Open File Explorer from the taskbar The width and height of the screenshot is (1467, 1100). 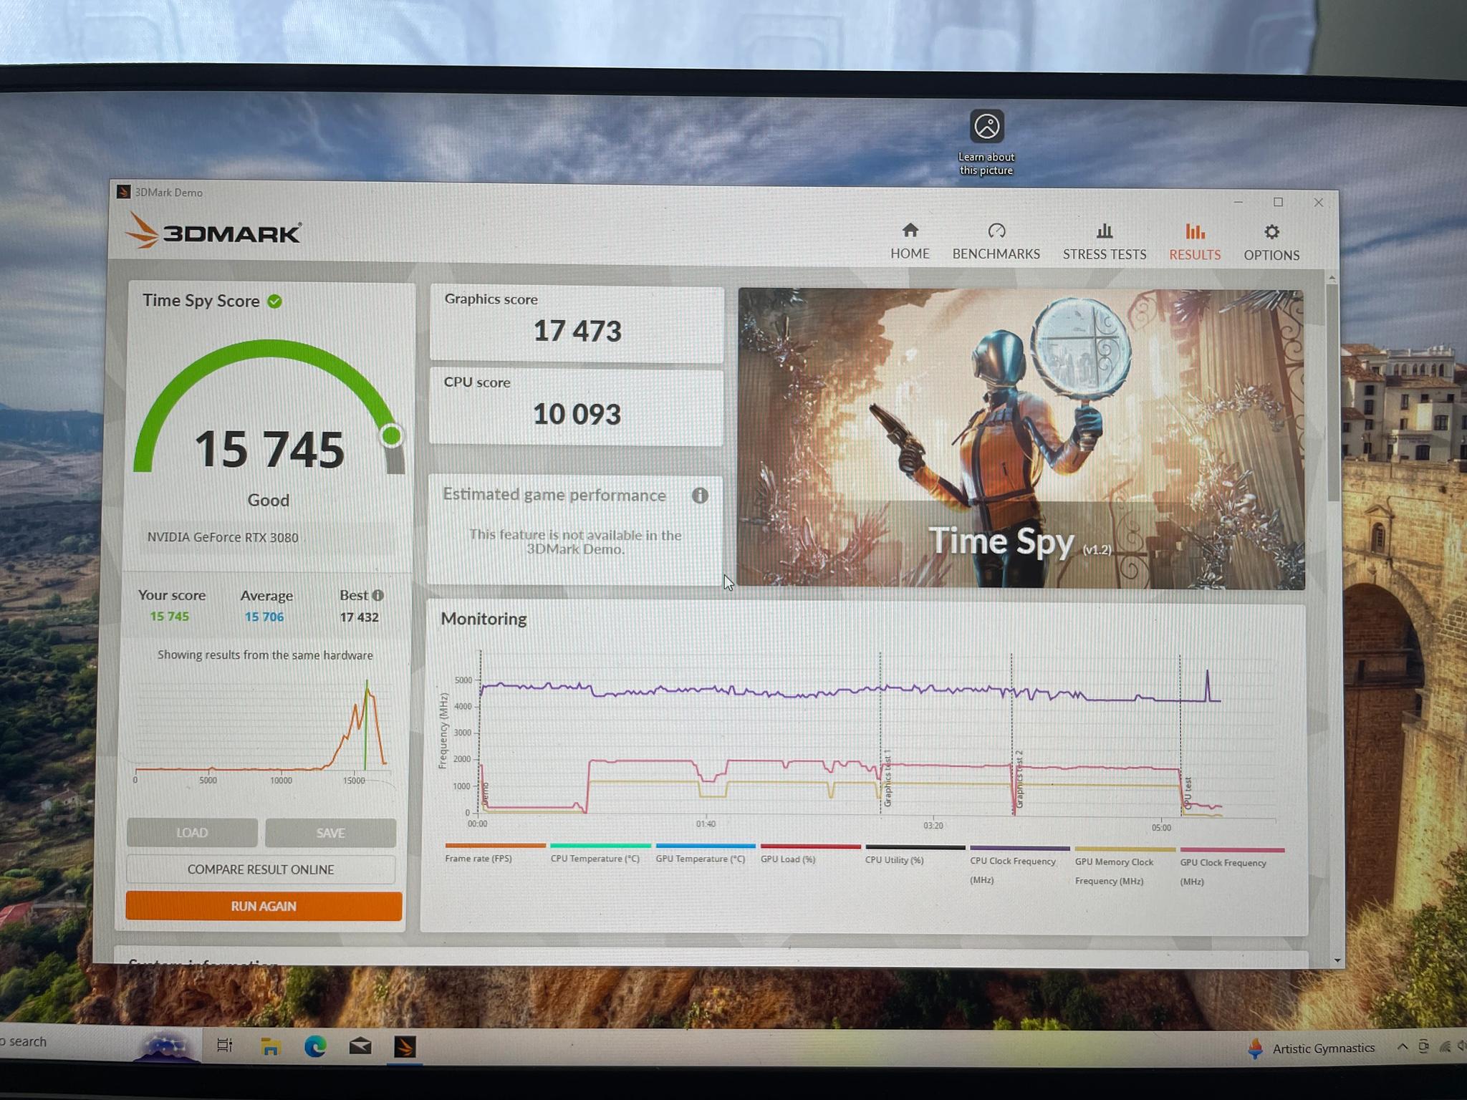click(269, 1046)
